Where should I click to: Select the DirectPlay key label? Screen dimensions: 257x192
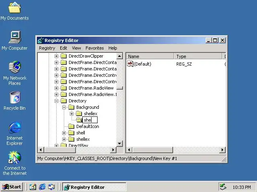(78, 145)
